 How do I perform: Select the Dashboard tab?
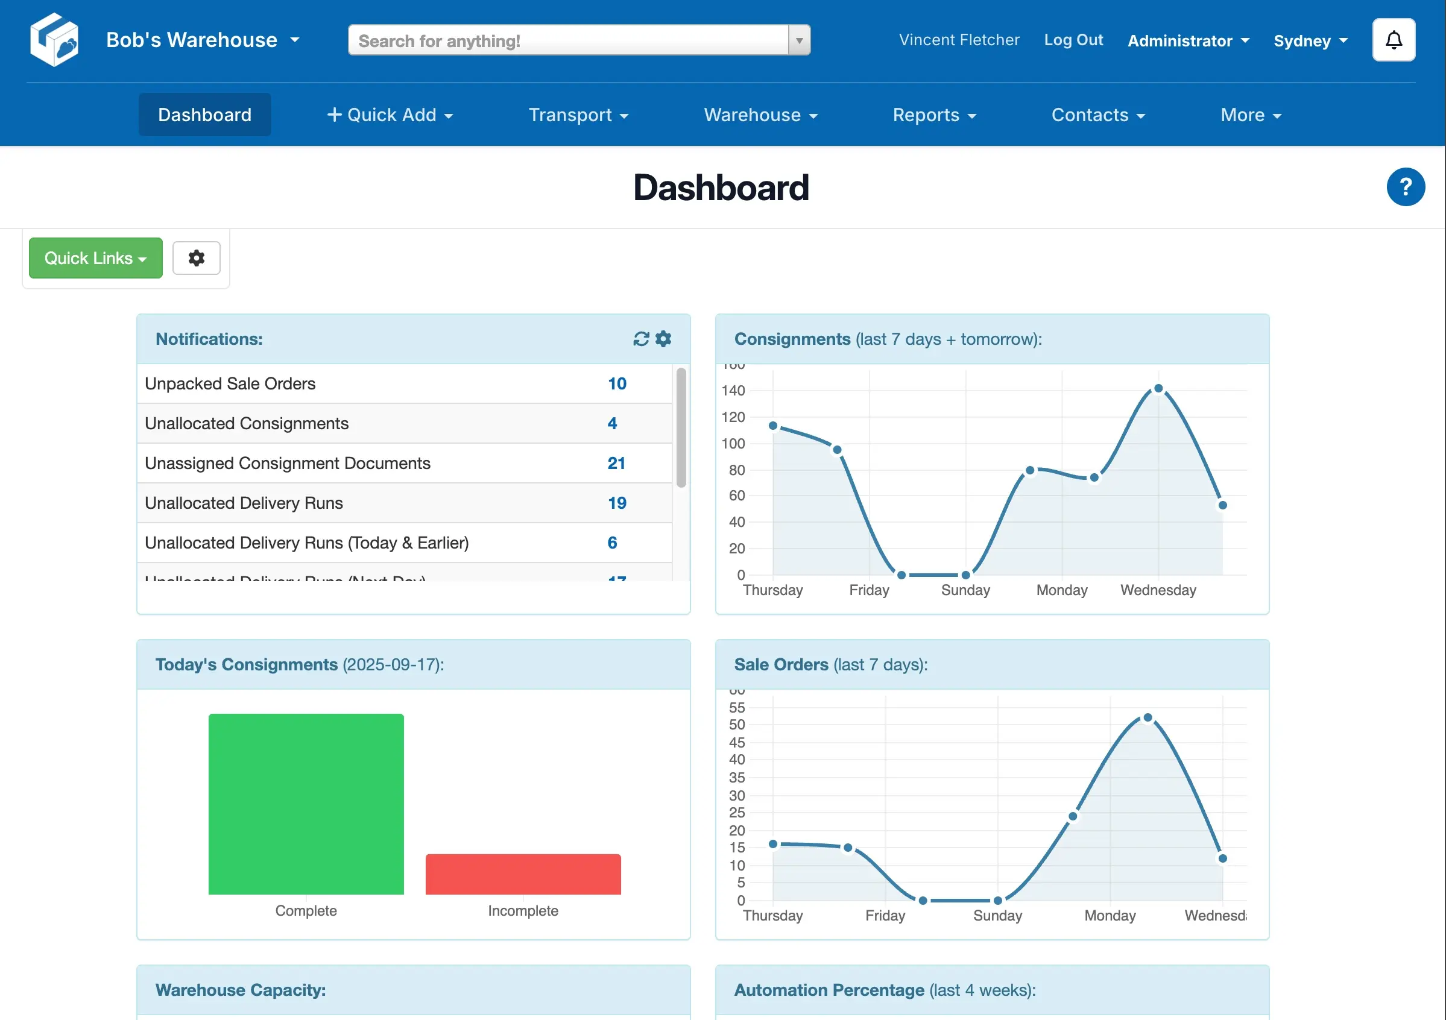point(204,115)
